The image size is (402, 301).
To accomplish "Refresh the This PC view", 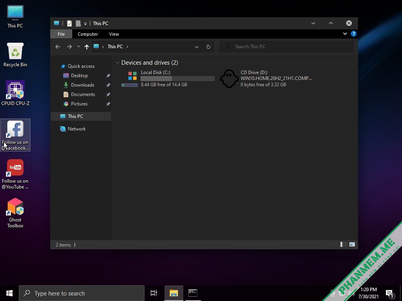I will pyautogui.click(x=208, y=47).
